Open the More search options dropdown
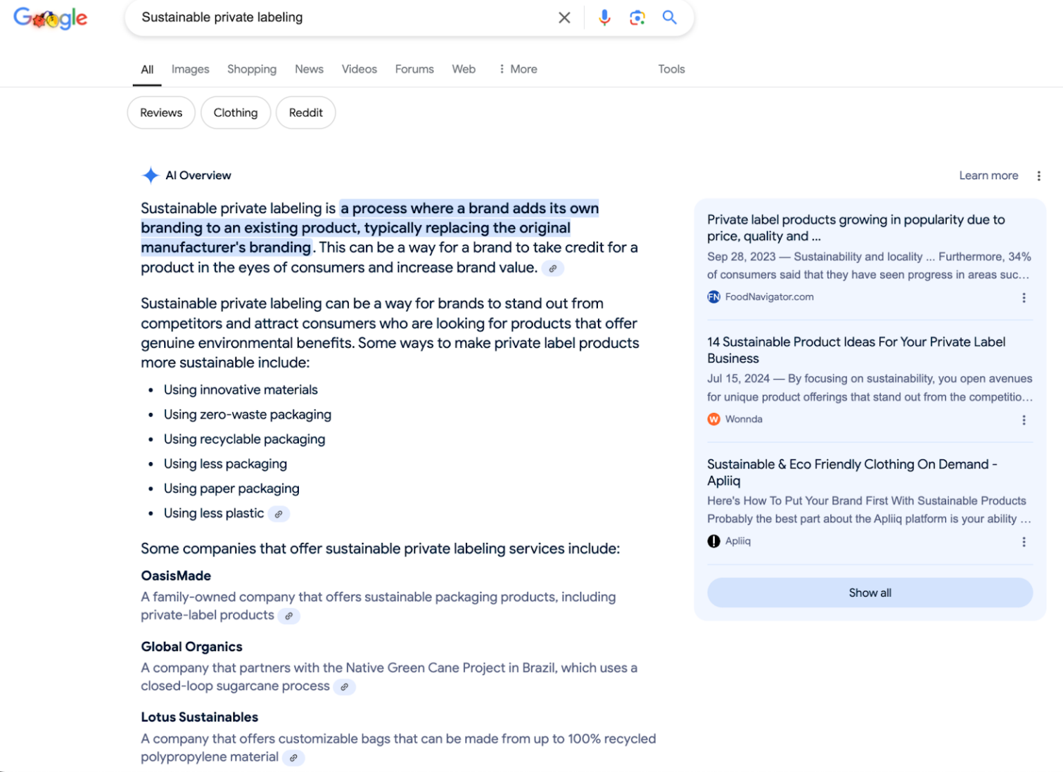Image resolution: width=1063 pixels, height=772 pixels. point(517,68)
